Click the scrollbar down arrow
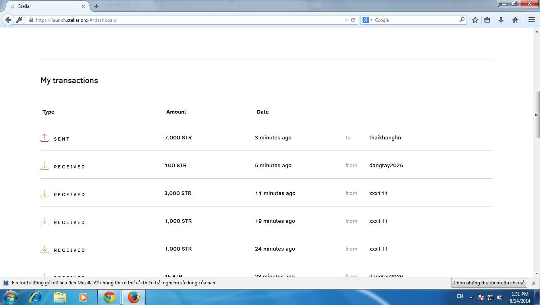The image size is (540, 305). pyautogui.click(x=536, y=274)
